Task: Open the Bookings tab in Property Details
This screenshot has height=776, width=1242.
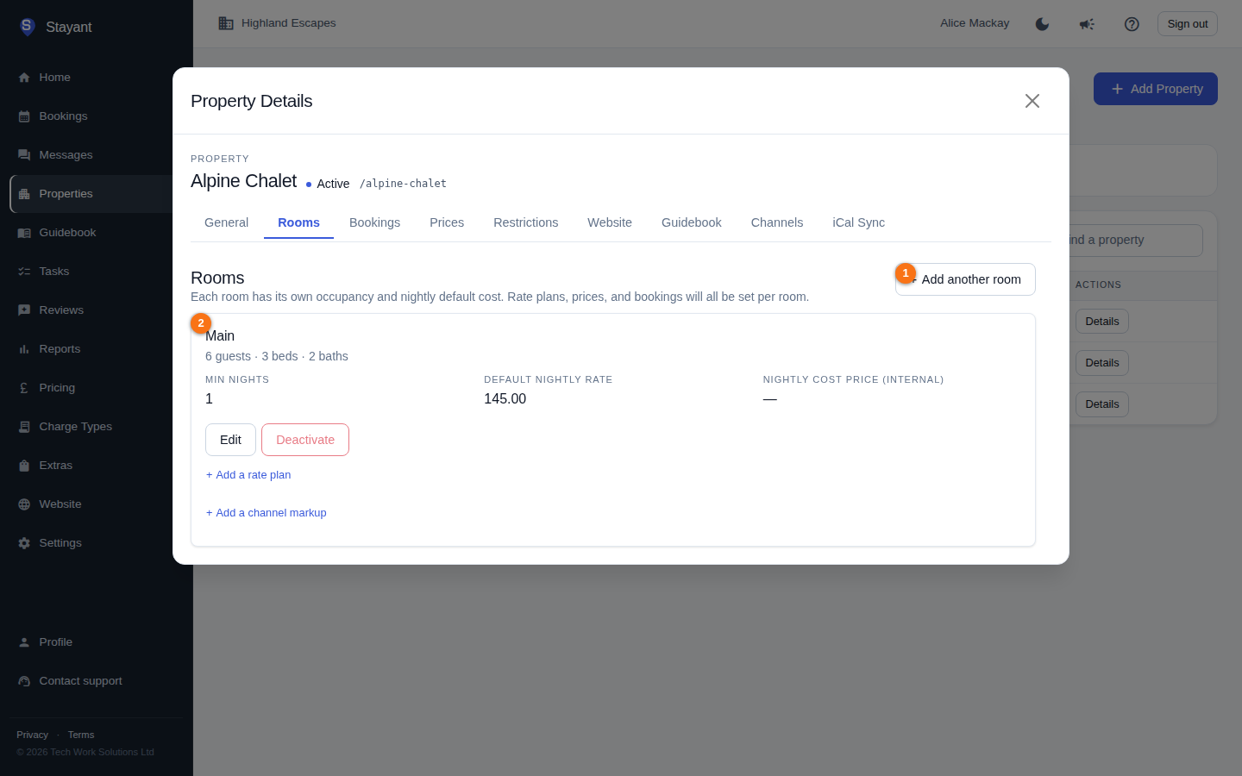Action: (x=374, y=222)
